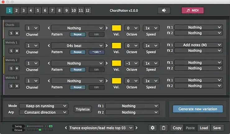Open the Add notes (M) FX 1 dropdown
This screenshot has height=134, width=230.
click(199, 45)
